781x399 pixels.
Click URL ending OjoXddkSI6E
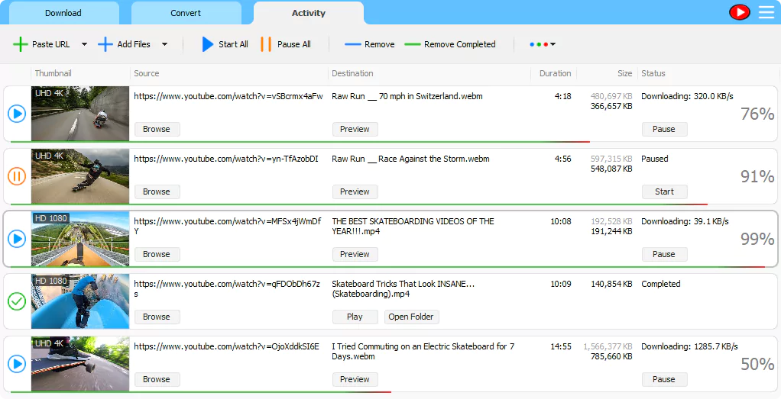227,347
